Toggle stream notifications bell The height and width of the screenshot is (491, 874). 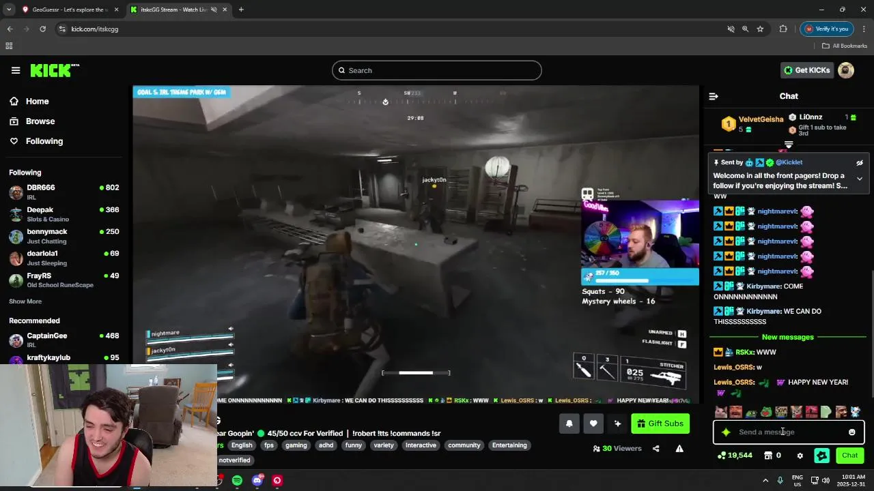pos(569,423)
